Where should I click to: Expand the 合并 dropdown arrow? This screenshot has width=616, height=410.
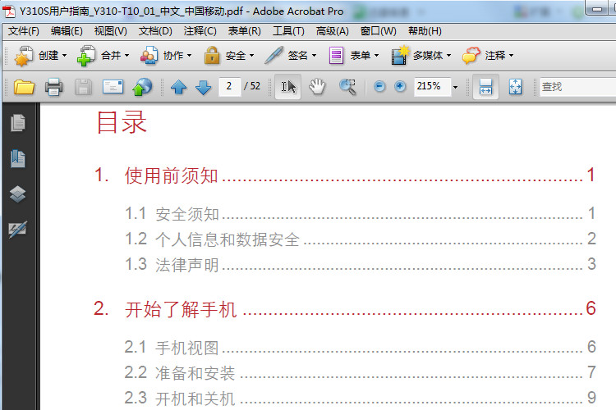126,56
